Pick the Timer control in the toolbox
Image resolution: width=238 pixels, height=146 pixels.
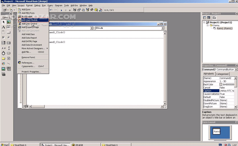click(4, 53)
